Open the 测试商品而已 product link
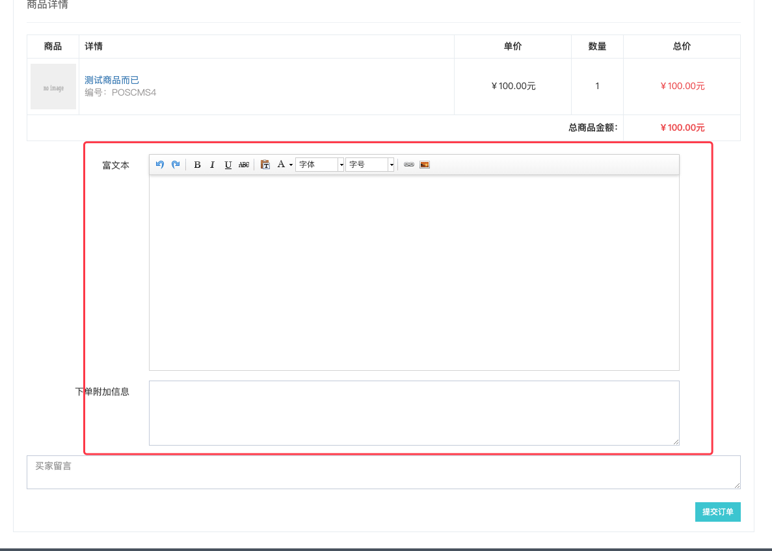772x551 pixels. (112, 80)
